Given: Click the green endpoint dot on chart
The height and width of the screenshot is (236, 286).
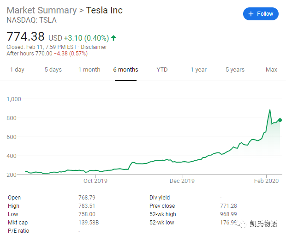Looking at the screenshot, I should click(x=280, y=120).
